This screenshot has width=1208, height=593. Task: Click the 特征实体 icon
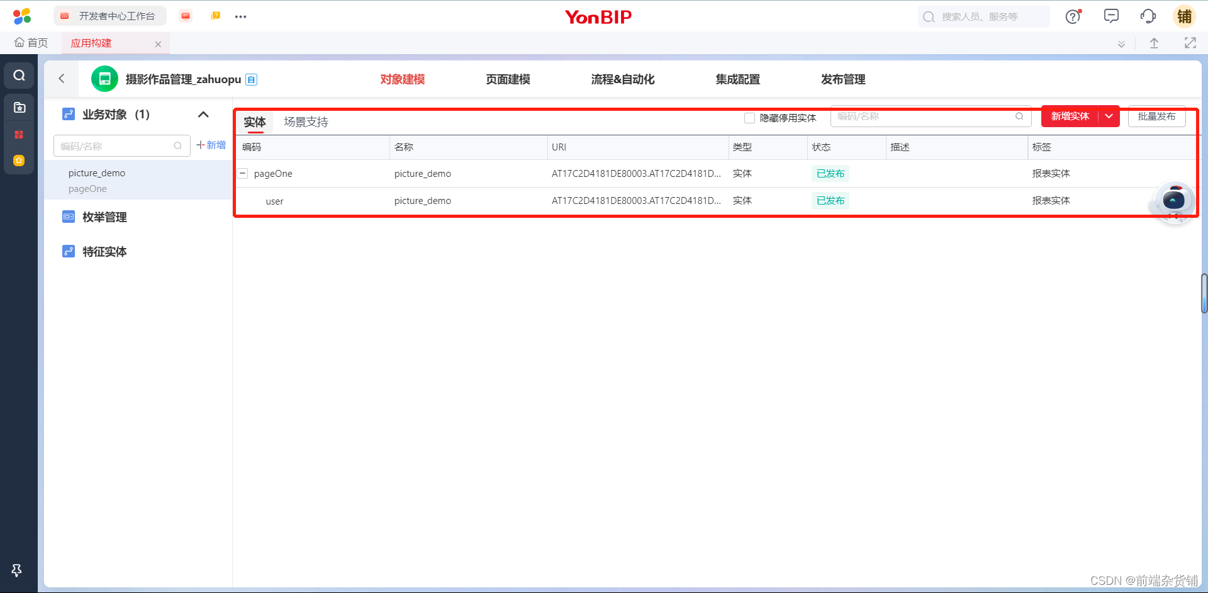pyautogui.click(x=69, y=251)
